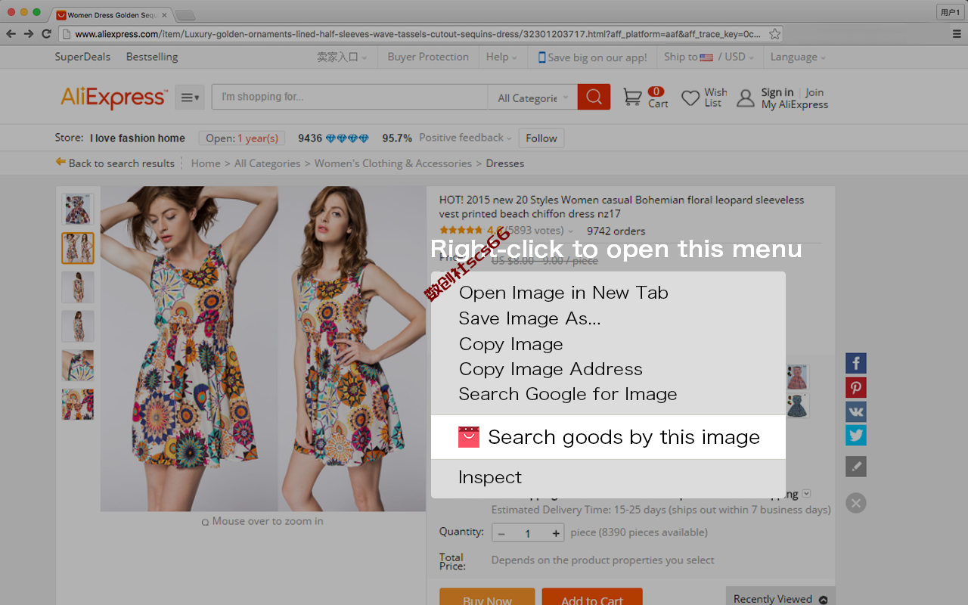
Task: Click the All Categories breadcrumb
Action: 267,163
